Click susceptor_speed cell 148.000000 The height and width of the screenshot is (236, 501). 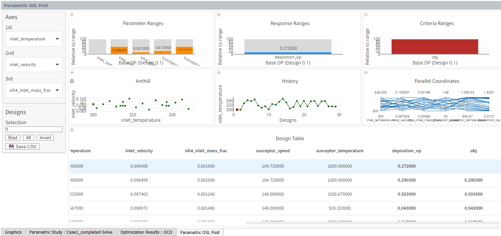point(273,194)
